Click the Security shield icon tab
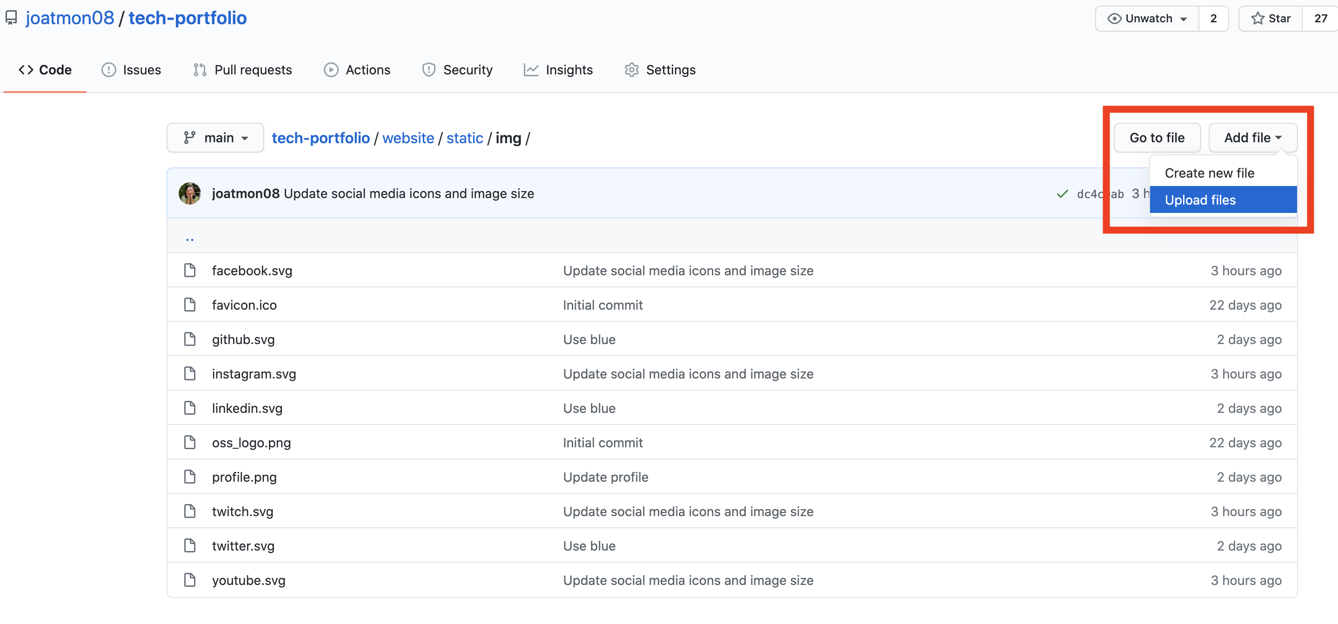Viewport: 1338px width, 624px height. 428,70
